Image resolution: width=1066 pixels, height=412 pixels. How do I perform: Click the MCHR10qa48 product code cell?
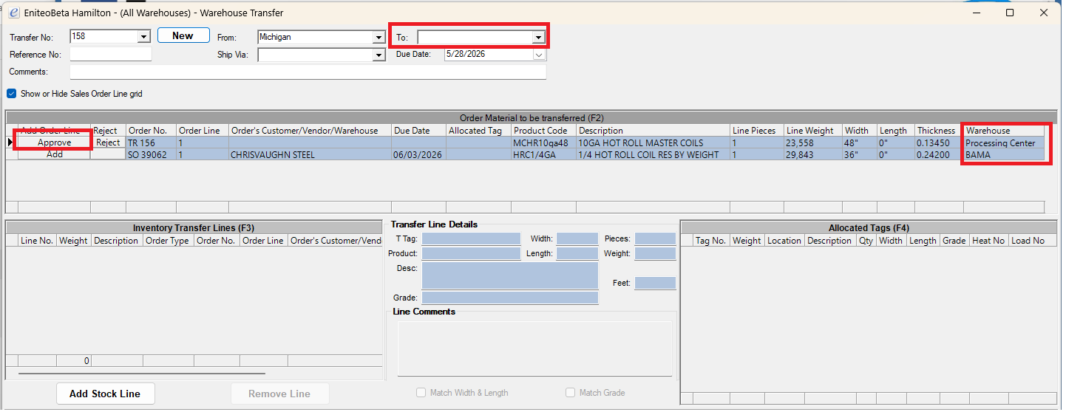[543, 143]
